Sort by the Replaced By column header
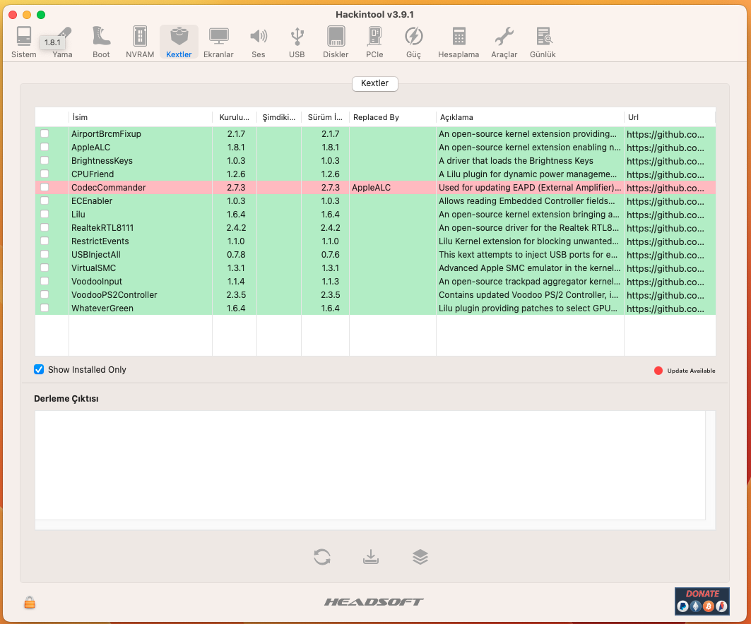Viewport: 751px width, 624px height. [x=392, y=117]
